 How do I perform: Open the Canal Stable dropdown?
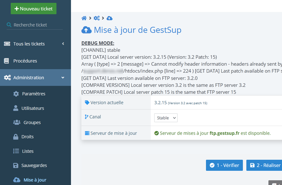[166, 118]
